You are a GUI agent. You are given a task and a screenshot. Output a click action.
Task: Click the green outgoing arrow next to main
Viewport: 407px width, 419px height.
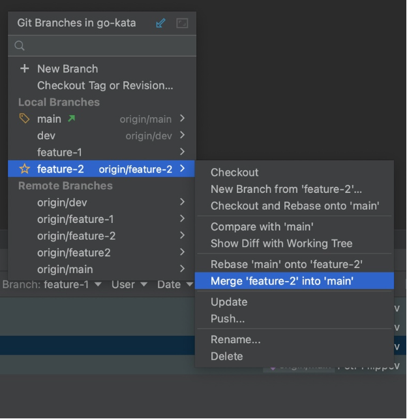[70, 119]
